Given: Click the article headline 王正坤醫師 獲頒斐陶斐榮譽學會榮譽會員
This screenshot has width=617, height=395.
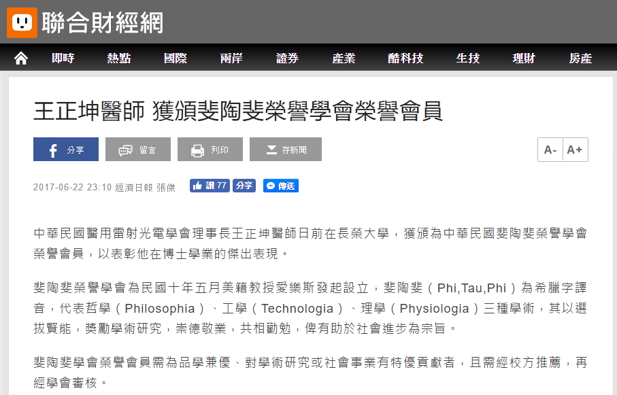Looking at the screenshot, I should 238,111.
